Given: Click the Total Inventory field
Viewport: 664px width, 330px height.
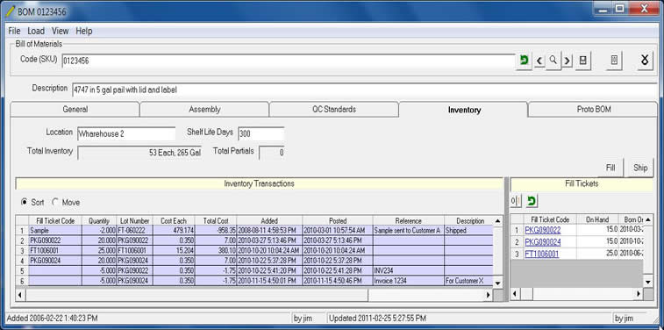Looking at the screenshot, I should pyautogui.click(x=139, y=153).
